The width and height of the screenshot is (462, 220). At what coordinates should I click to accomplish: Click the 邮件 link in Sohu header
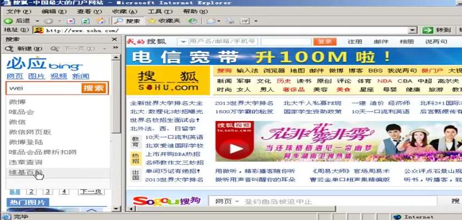[381, 42]
